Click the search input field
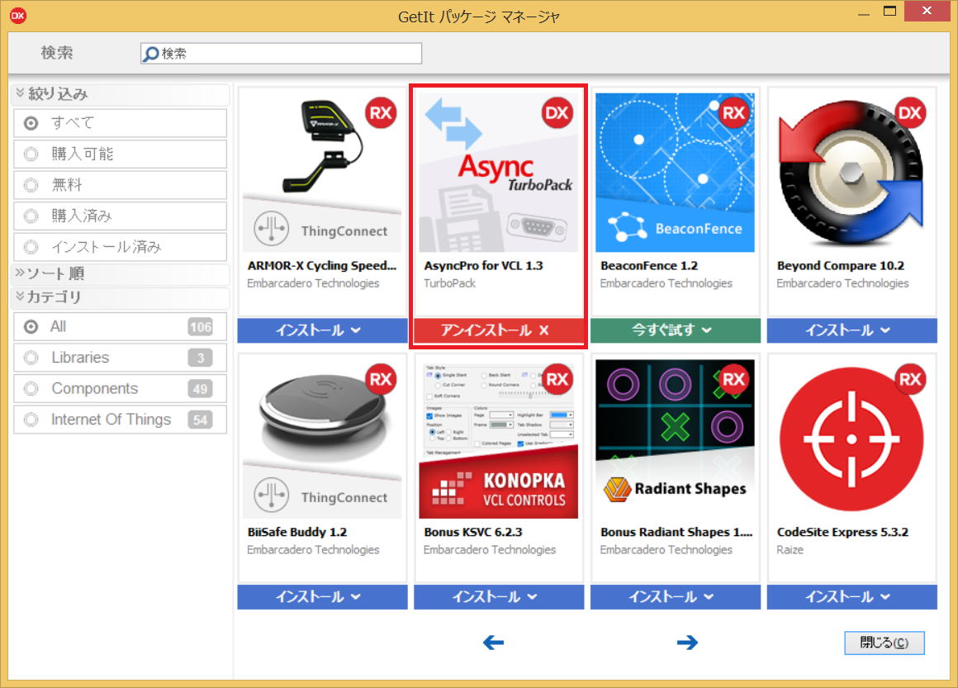The image size is (958, 688). (x=281, y=54)
